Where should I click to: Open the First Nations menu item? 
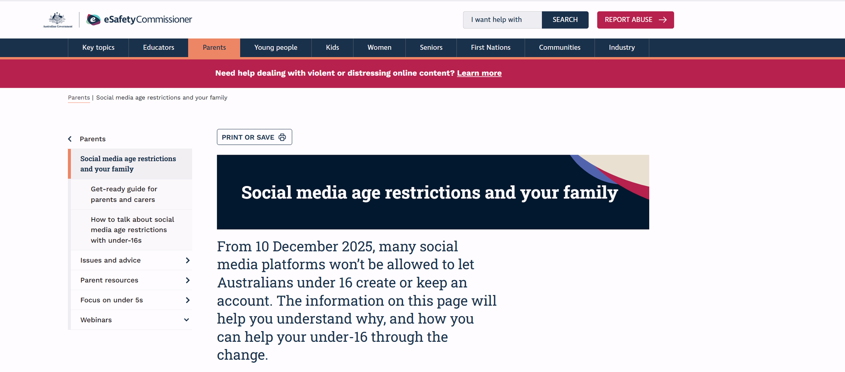(490, 48)
